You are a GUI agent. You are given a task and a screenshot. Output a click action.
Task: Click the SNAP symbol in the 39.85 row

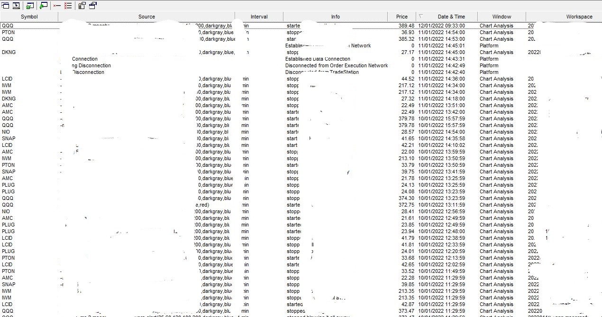tap(9, 284)
